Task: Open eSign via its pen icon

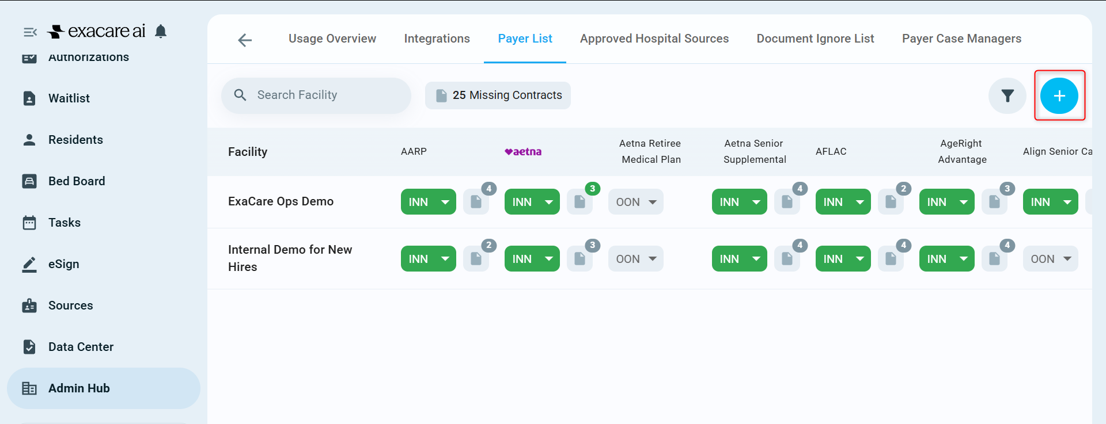Action: pos(29,264)
